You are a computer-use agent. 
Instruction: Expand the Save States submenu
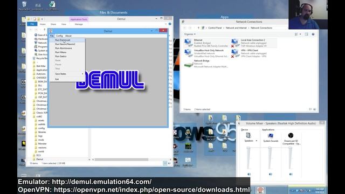click(x=67, y=74)
